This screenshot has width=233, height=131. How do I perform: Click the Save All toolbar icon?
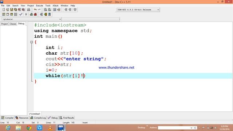pyautogui.click(x=15, y=10)
